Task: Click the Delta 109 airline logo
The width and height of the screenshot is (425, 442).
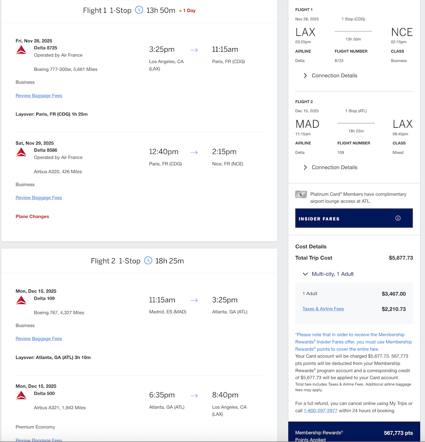Action: click(21, 301)
